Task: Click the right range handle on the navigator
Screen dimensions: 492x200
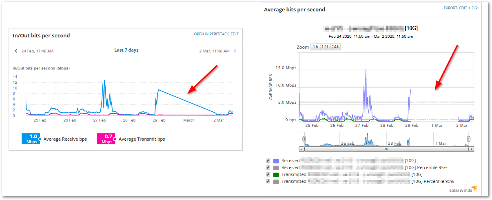Action: [x=469, y=139]
